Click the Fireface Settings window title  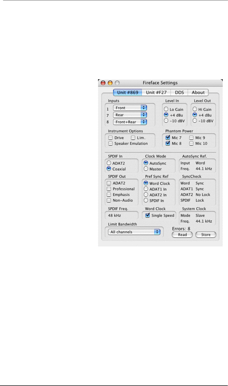pos(160,83)
